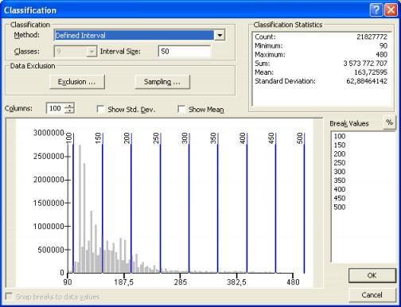The image size is (401, 307).
Task: Select break value 300 in list
Action: point(340,172)
